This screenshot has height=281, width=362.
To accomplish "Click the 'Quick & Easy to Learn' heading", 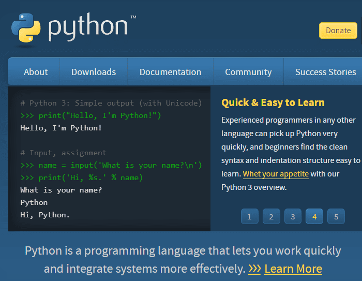I will [x=273, y=102].
